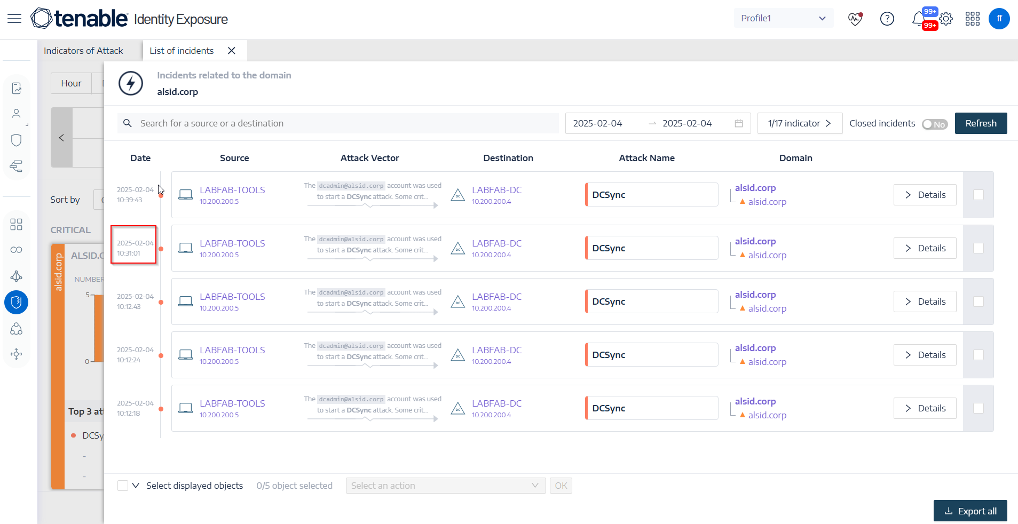The width and height of the screenshot is (1018, 524).
Task: Open the settings gear icon
Action: click(946, 19)
